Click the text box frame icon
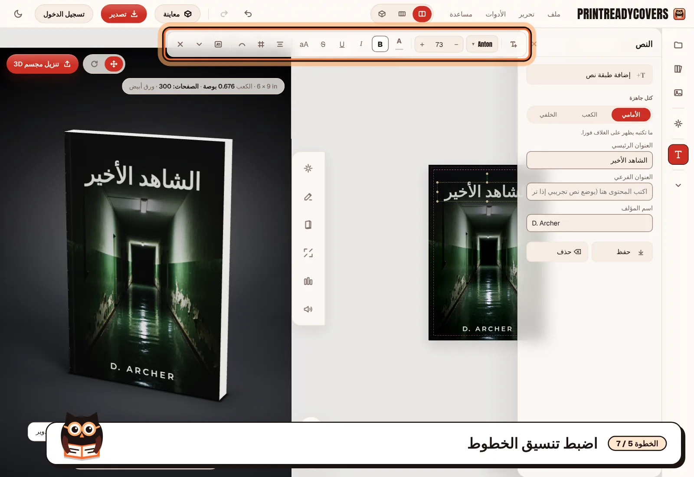The image size is (694, 477). 218,44
